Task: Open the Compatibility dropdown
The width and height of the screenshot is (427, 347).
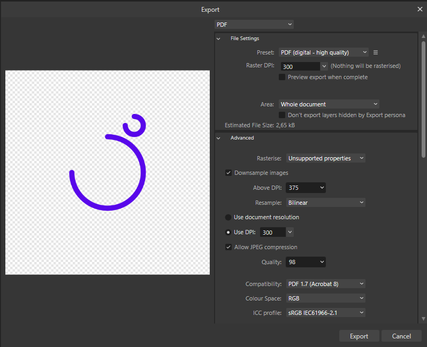Action: [x=325, y=284]
